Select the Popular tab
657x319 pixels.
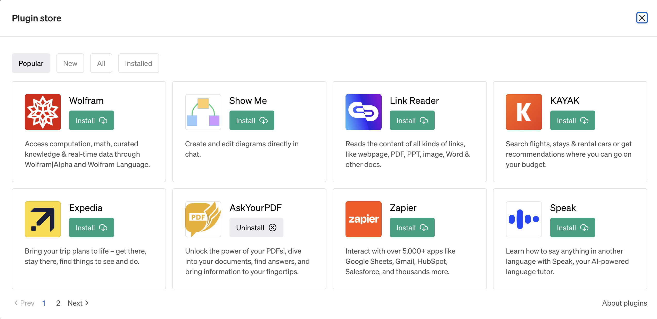(31, 63)
